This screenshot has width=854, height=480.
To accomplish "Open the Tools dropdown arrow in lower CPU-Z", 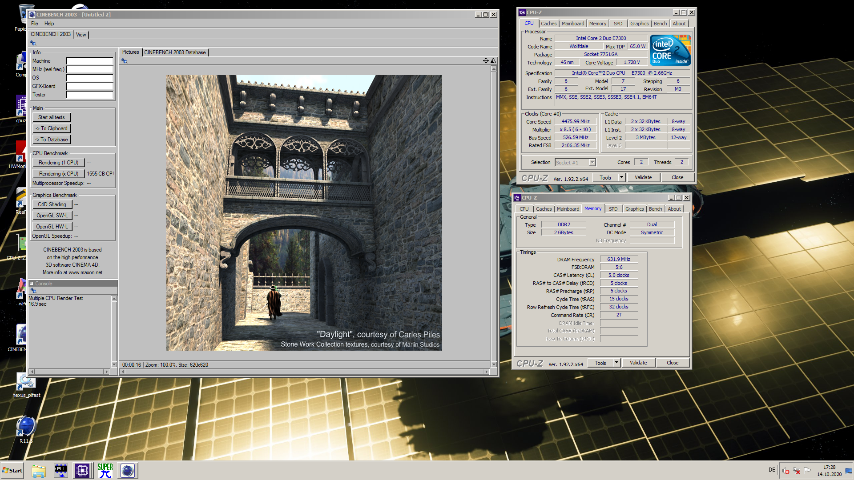I will (616, 363).
